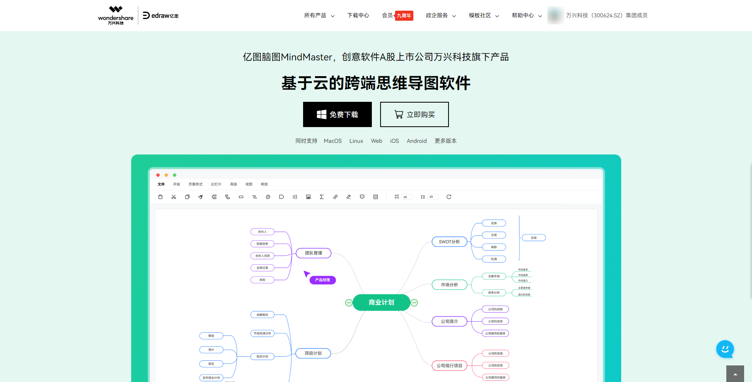Switch to the 页面样式 ribbon tab
Screen dimensions: 752x382
click(195, 184)
